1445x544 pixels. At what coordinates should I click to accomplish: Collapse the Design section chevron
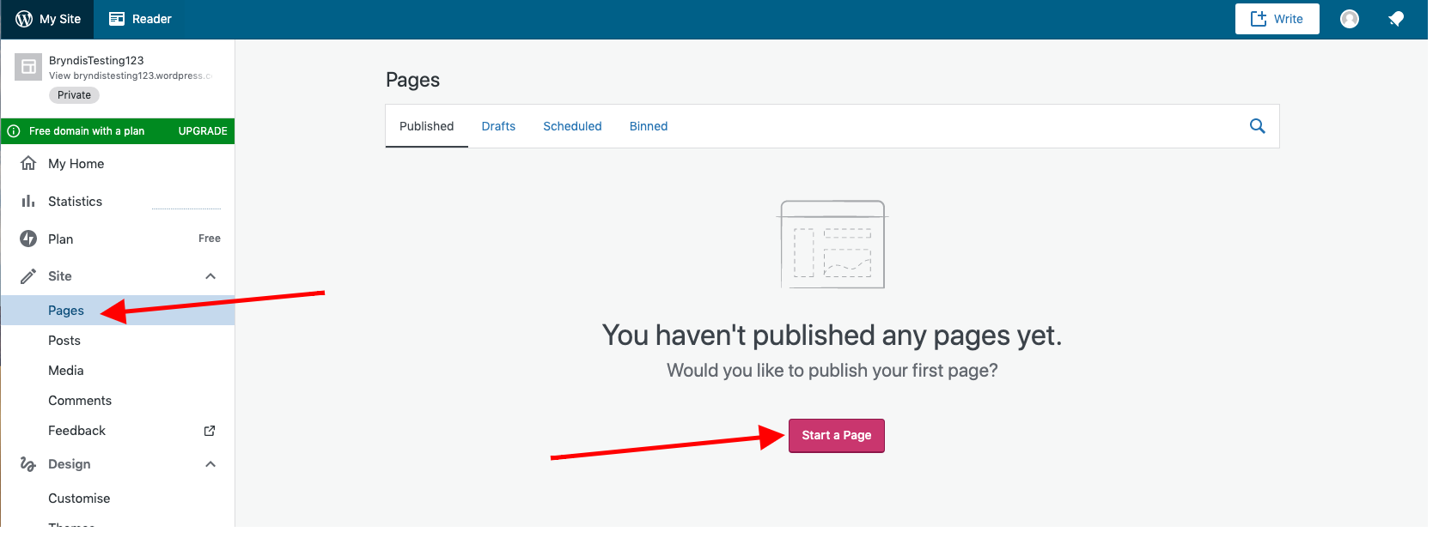[210, 464]
